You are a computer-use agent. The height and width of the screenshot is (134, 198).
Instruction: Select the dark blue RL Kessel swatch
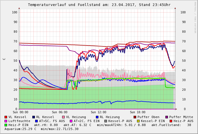tap(33, 117)
